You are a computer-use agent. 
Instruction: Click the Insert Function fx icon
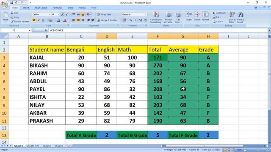[x=46, y=30]
